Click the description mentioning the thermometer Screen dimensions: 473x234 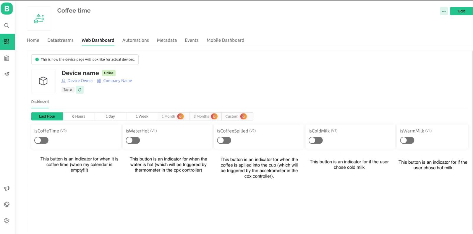[x=169, y=165]
